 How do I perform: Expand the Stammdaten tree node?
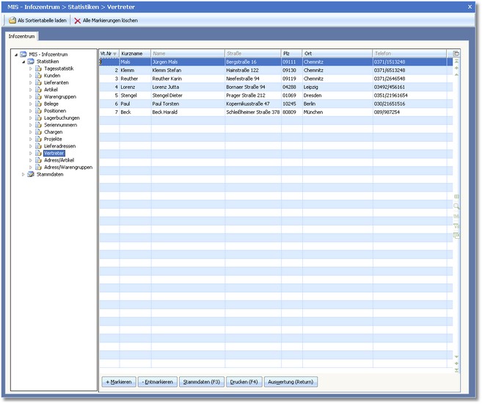click(x=23, y=174)
